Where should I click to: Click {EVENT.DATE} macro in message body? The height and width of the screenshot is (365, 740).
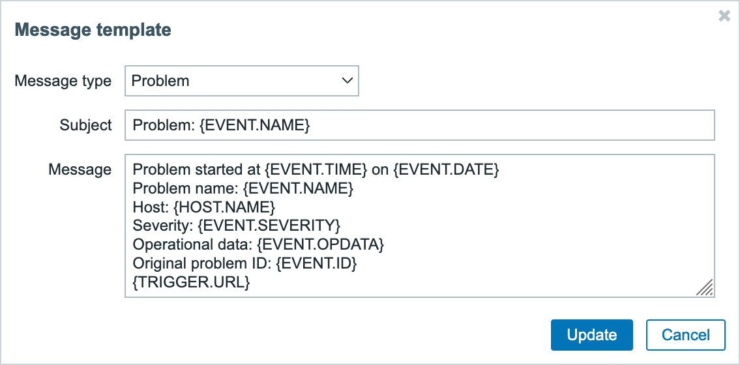click(x=447, y=170)
